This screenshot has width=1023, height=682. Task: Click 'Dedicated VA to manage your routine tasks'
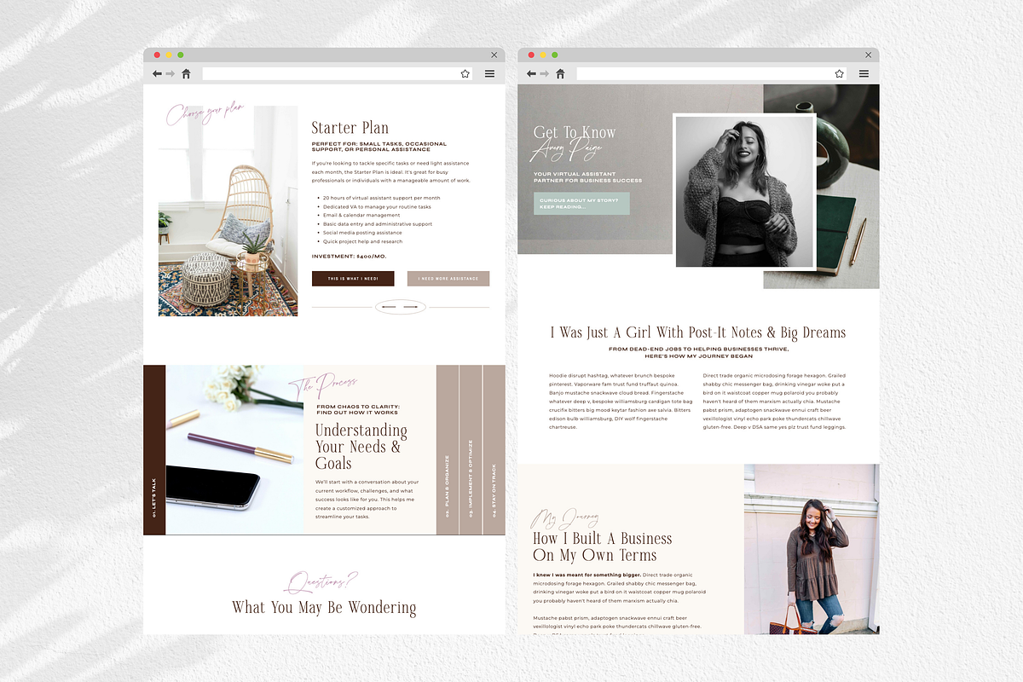coord(377,206)
